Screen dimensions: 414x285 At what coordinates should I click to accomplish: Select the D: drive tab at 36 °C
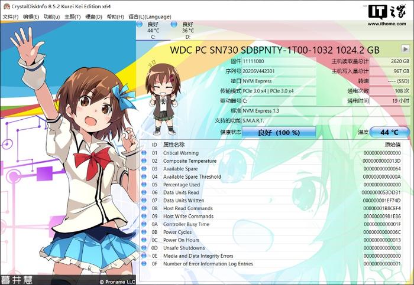point(187,31)
